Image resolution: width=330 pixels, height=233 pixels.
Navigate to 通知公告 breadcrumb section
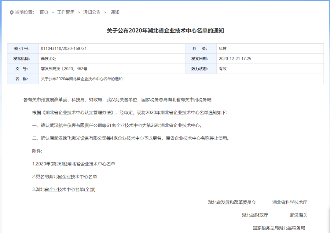pyautogui.click(x=92, y=12)
